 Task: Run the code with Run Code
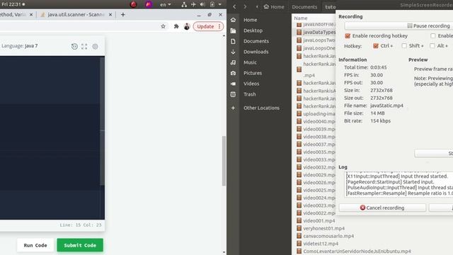click(x=35, y=245)
